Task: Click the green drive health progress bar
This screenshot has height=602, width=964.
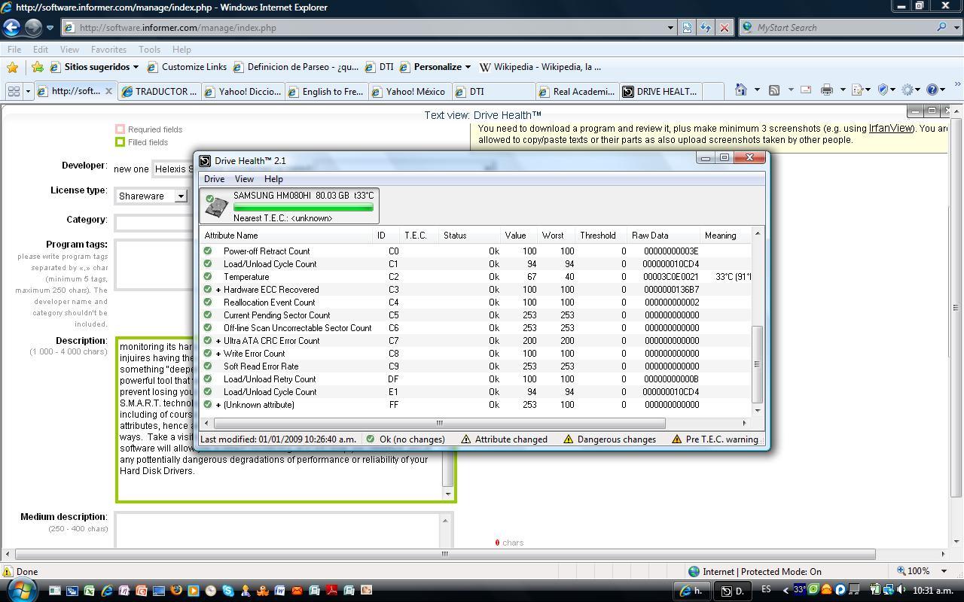Action: pyautogui.click(x=304, y=207)
